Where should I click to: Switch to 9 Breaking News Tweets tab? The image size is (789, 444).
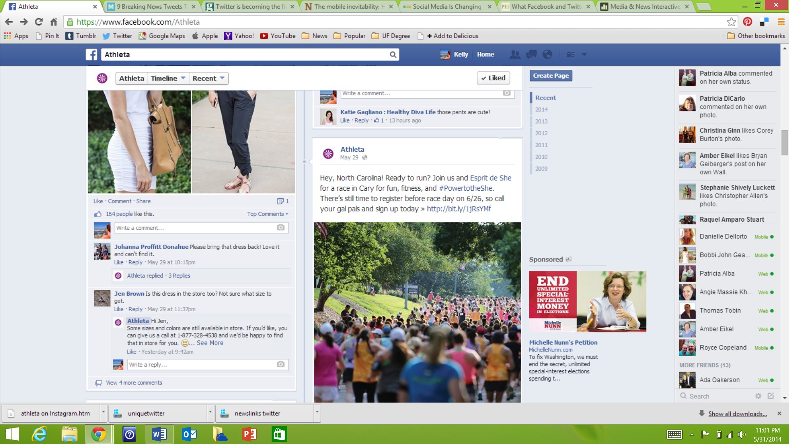point(151,7)
